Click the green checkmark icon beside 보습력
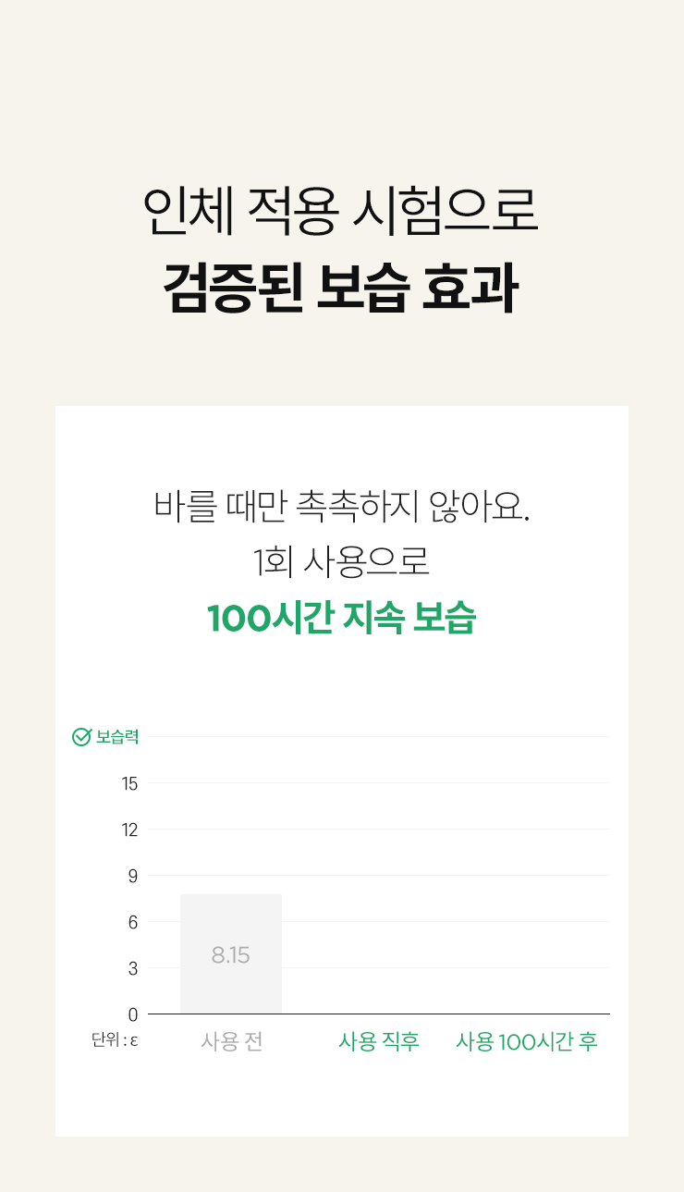The height and width of the screenshot is (1192, 684). tap(81, 737)
